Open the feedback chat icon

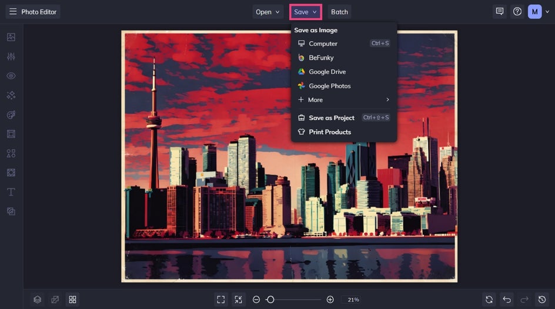(x=500, y=12)
